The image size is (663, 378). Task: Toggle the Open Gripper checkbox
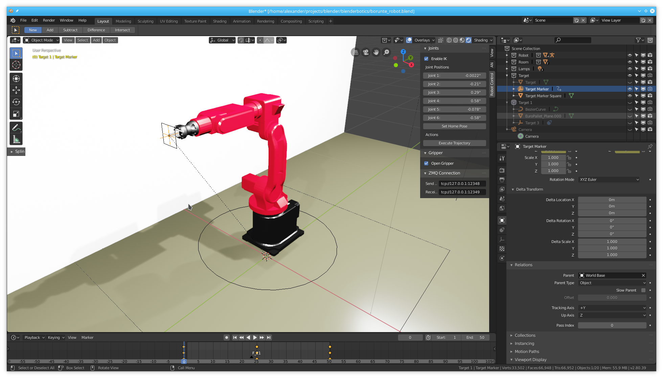point(426,163)
